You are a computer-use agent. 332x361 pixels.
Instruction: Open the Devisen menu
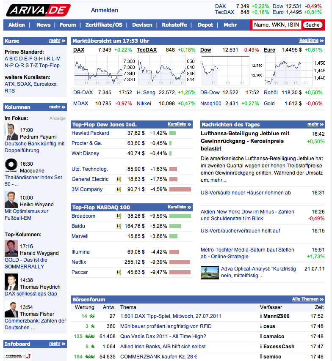[142, 25]
